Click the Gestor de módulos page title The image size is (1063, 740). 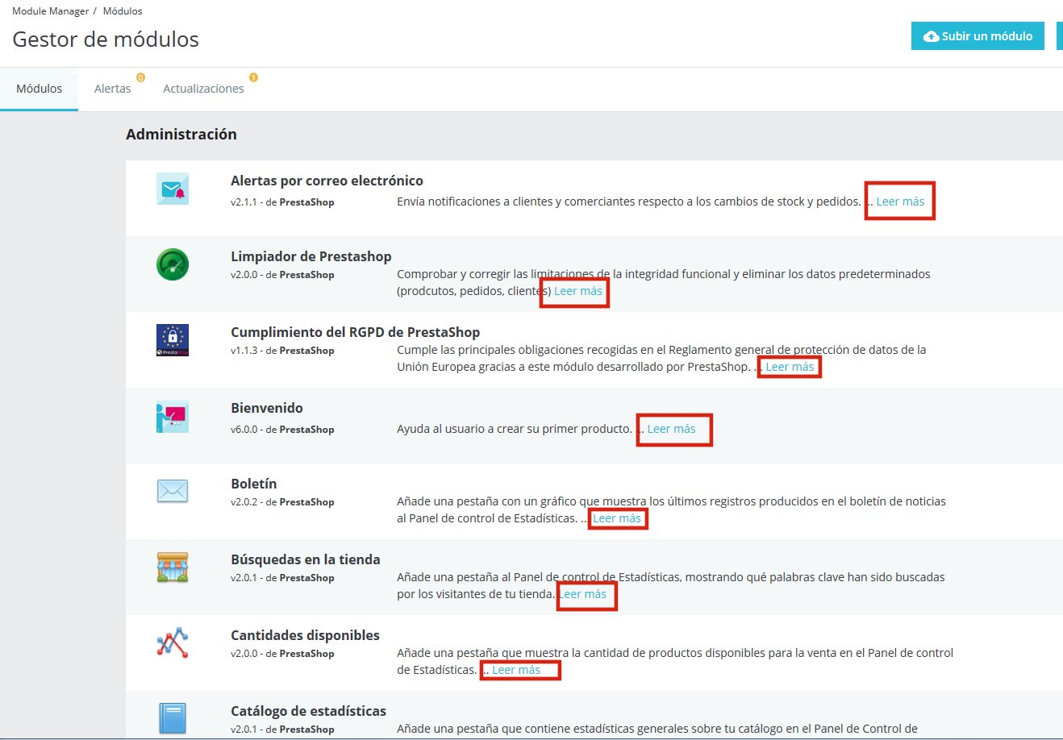click(x=106, y=39)
